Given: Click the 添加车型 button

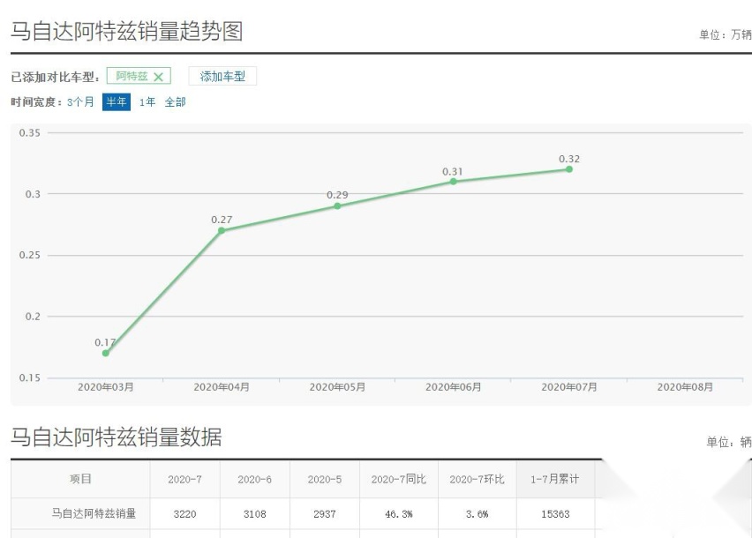Looking at the screenshot, I should pyautogui.click(x=222, y=76).
